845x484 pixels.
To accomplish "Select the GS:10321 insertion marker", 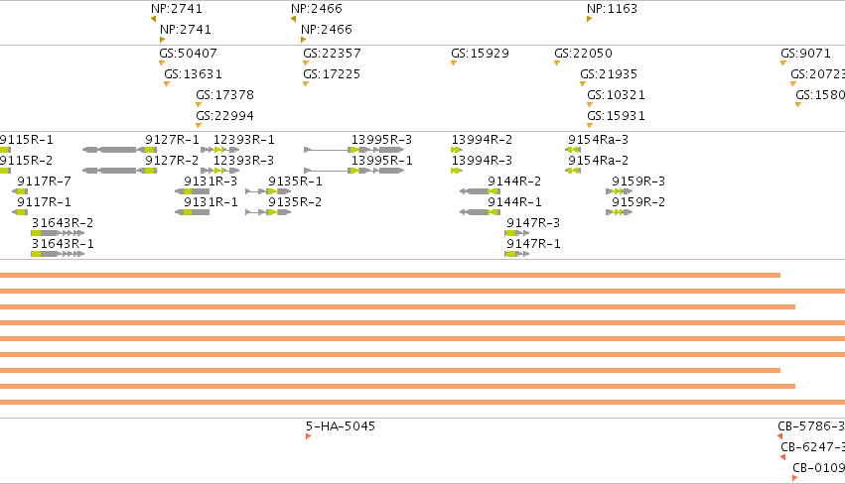I will 590,105.
